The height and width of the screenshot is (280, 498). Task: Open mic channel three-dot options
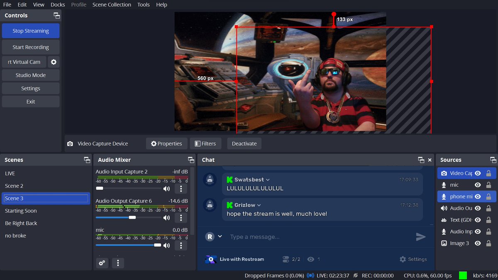[x=181, y=246]
